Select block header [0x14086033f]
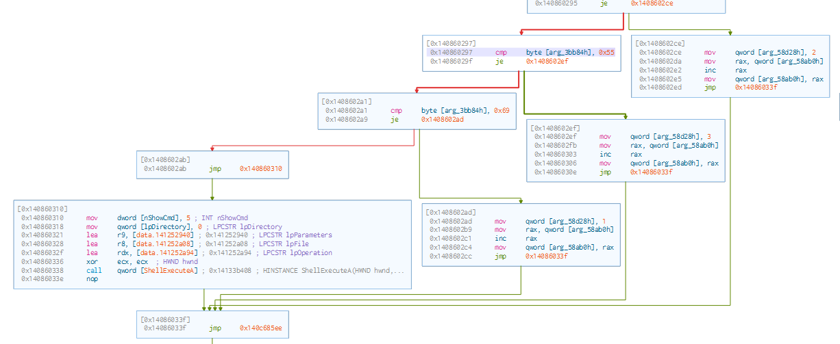Screen dimensions: 840x344 (x=165, y=319)
